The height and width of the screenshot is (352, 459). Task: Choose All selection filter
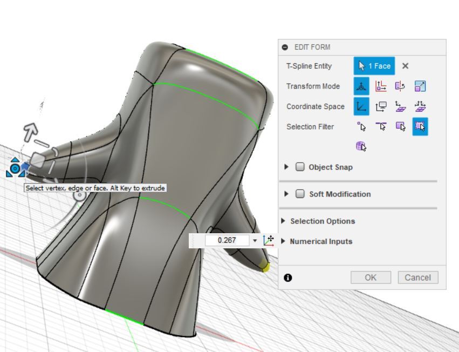coord(420,127)
